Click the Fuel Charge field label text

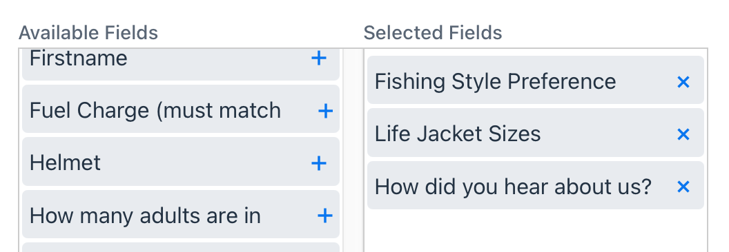pyautogui.click(x=155, y=111)
